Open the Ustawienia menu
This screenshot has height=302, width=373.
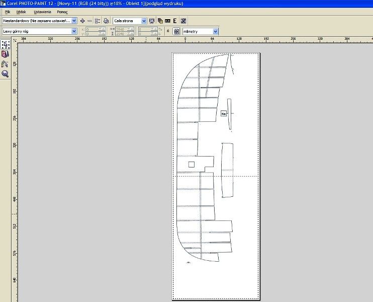(42, 12)
